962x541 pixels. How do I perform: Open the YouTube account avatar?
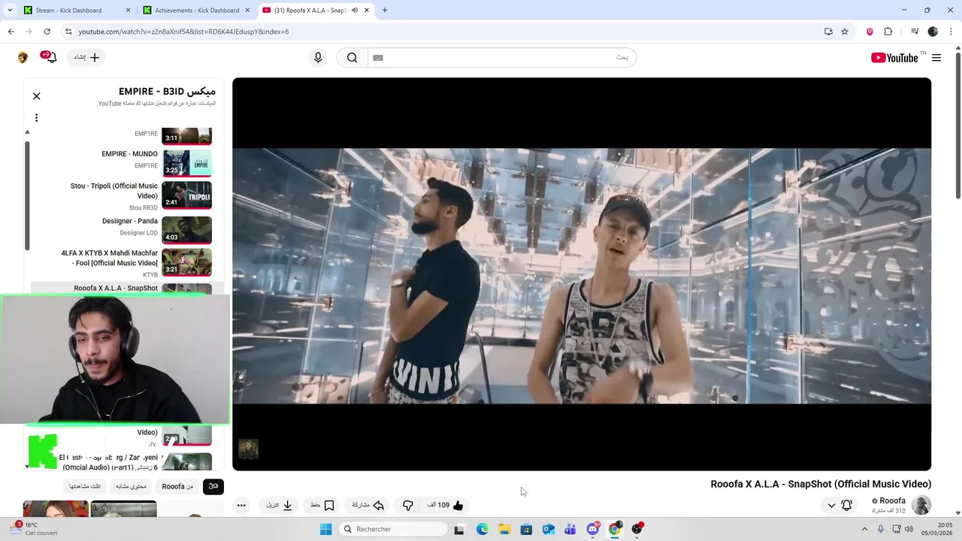click(x=23, y=58)
